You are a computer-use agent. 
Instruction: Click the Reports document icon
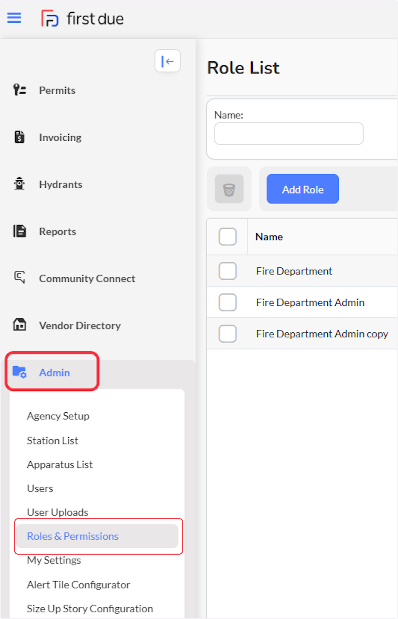pyautogui.click(x=20, y=231)
